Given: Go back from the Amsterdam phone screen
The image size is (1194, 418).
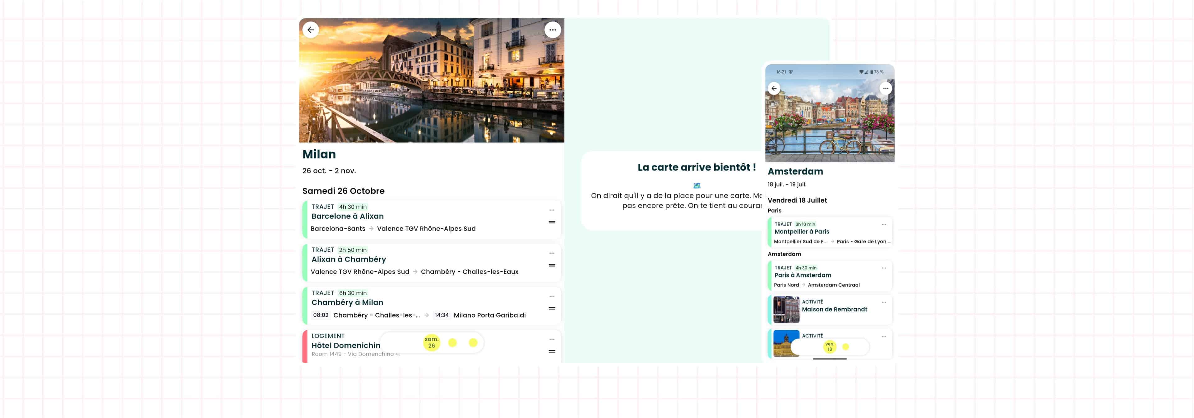Looking at the screenshot, I should coord(774,89).
